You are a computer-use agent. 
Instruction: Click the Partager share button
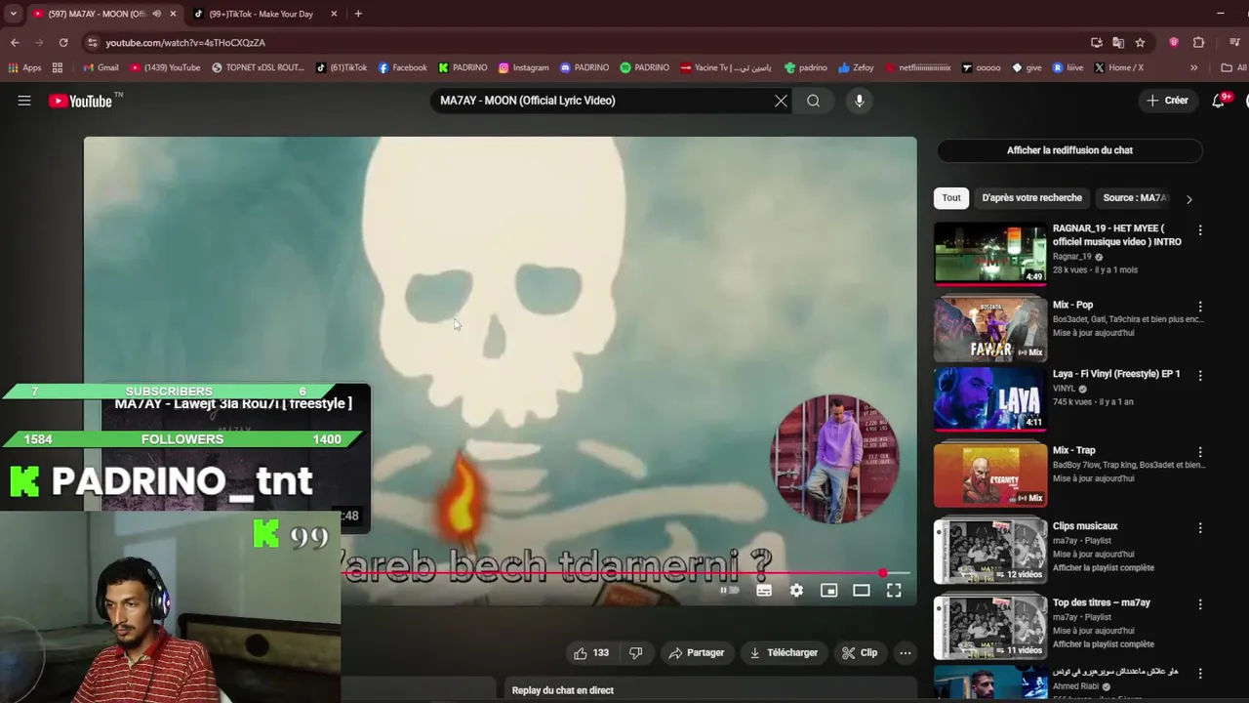[696, 653]
